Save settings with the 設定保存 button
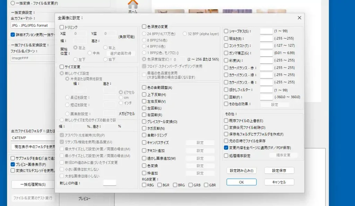This screenshot has width=355, height=206. pos(279,170)
